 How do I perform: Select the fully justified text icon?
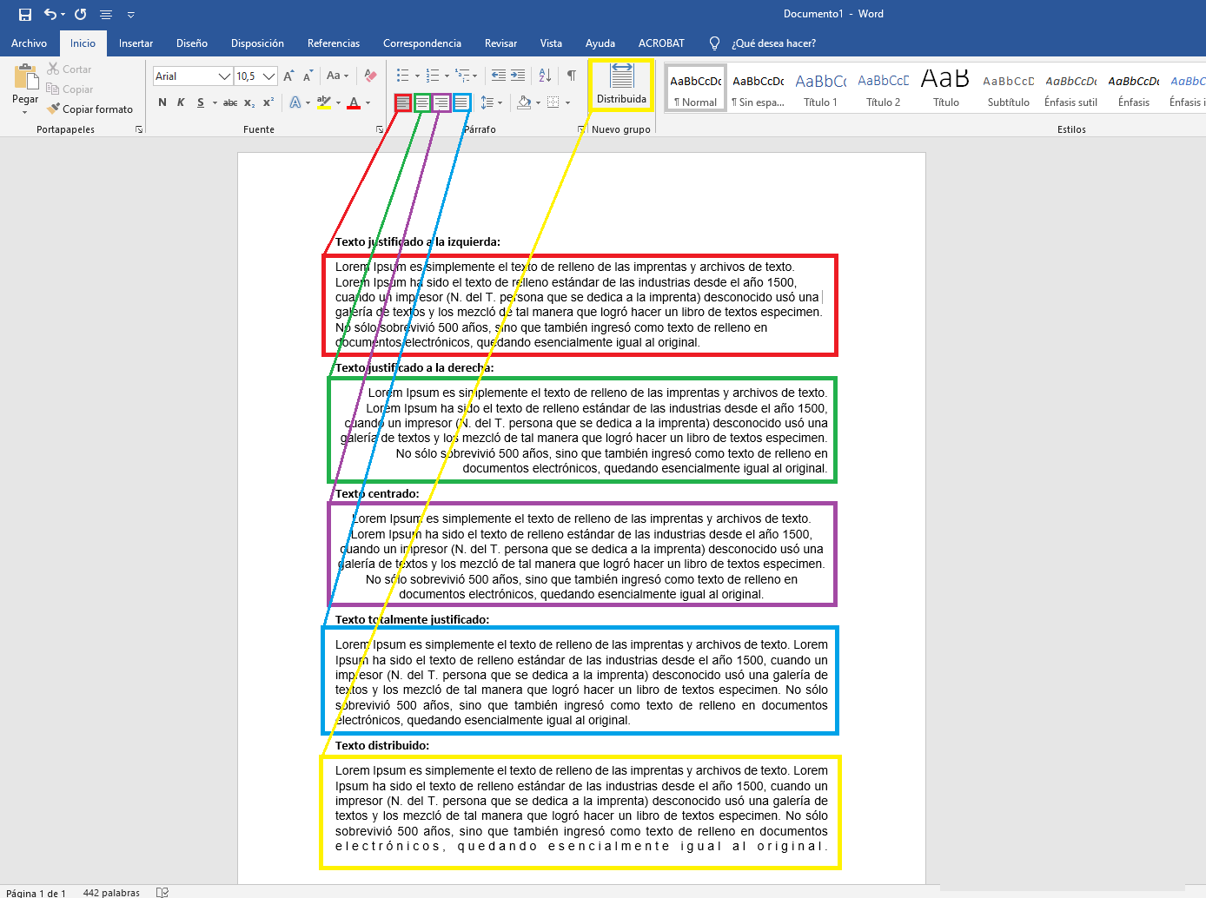pyautogui.click(x=461, y=102)
